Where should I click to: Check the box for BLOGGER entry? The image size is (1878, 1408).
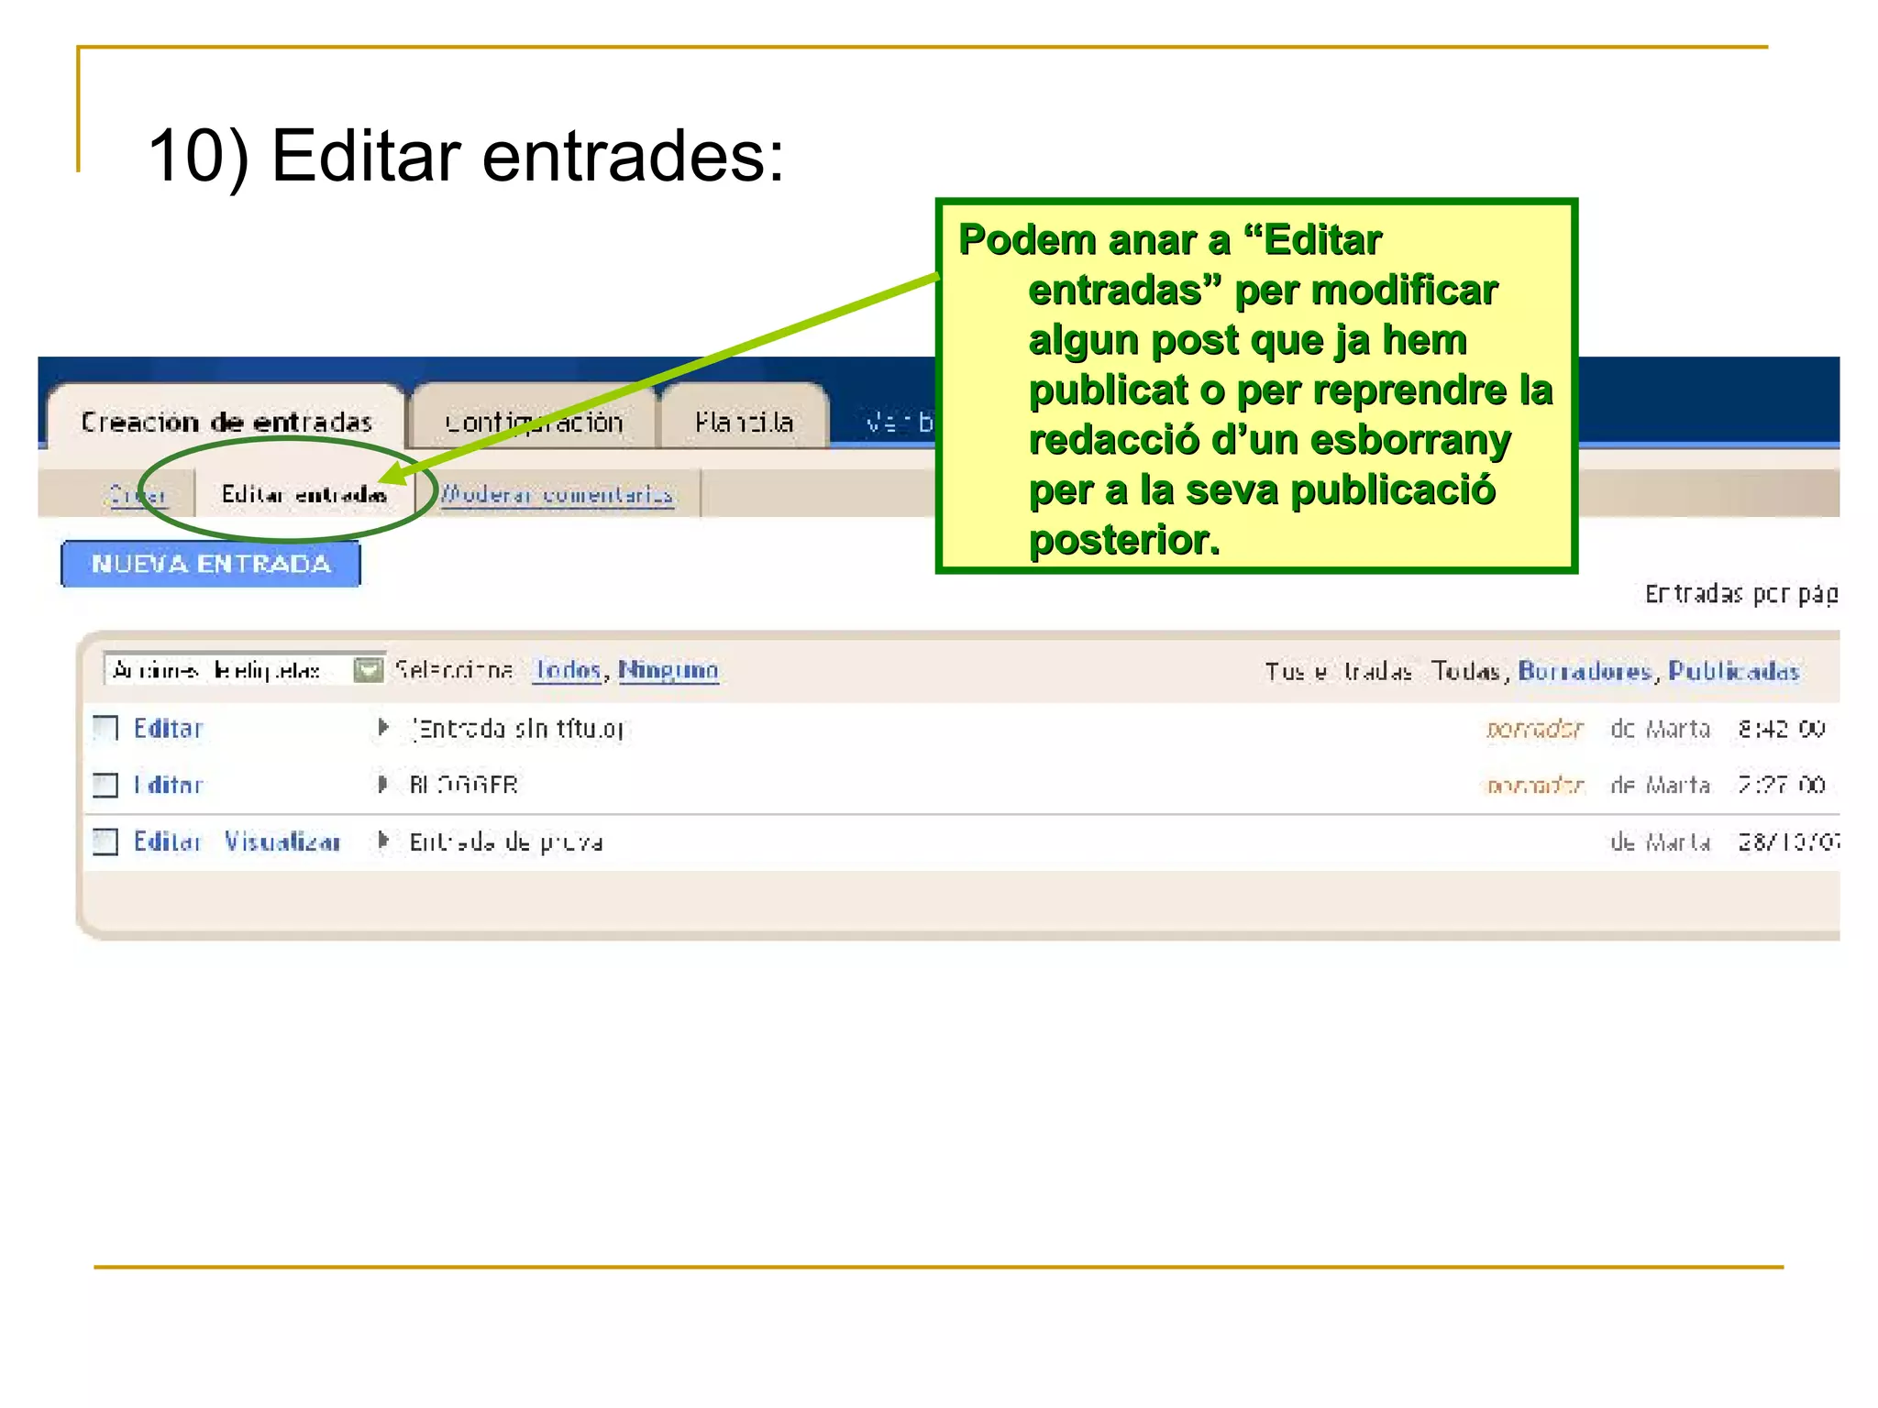coord(106,786)
